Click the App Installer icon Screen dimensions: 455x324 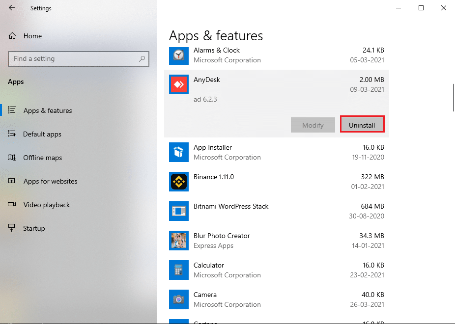pyautogui.click(x=178, y=152)
